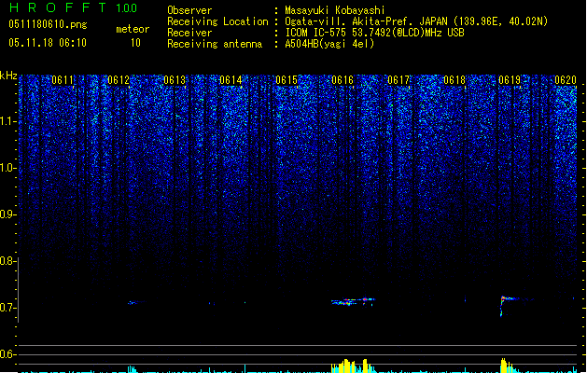587x373 pixels.
Task: Click the 0617 time marker
Action: (398, 80)
